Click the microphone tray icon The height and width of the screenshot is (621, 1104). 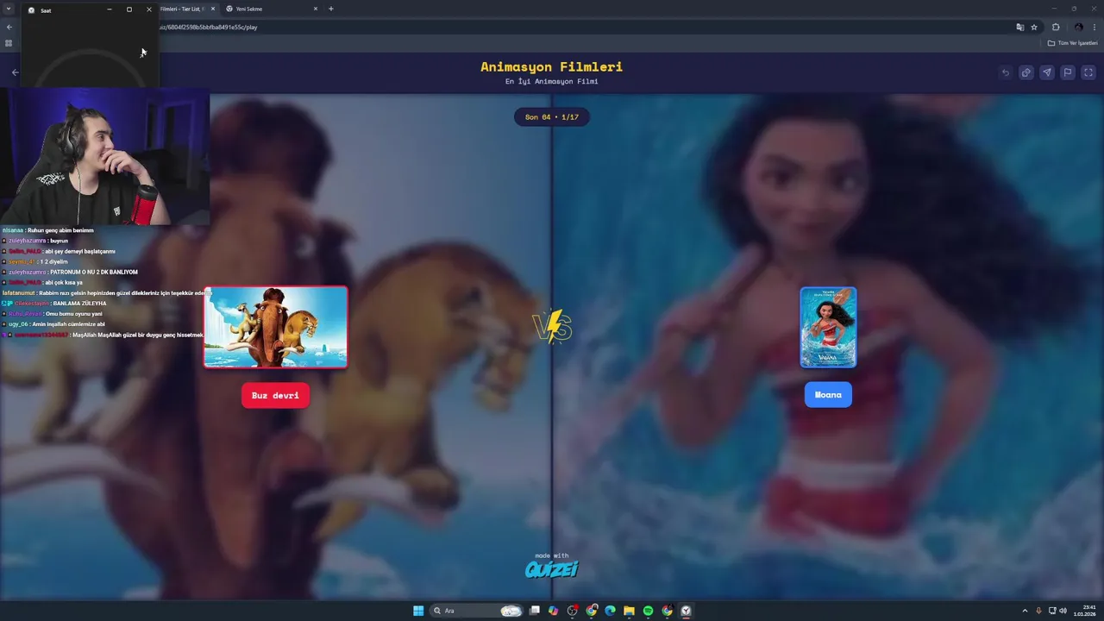click(1039, 611)
